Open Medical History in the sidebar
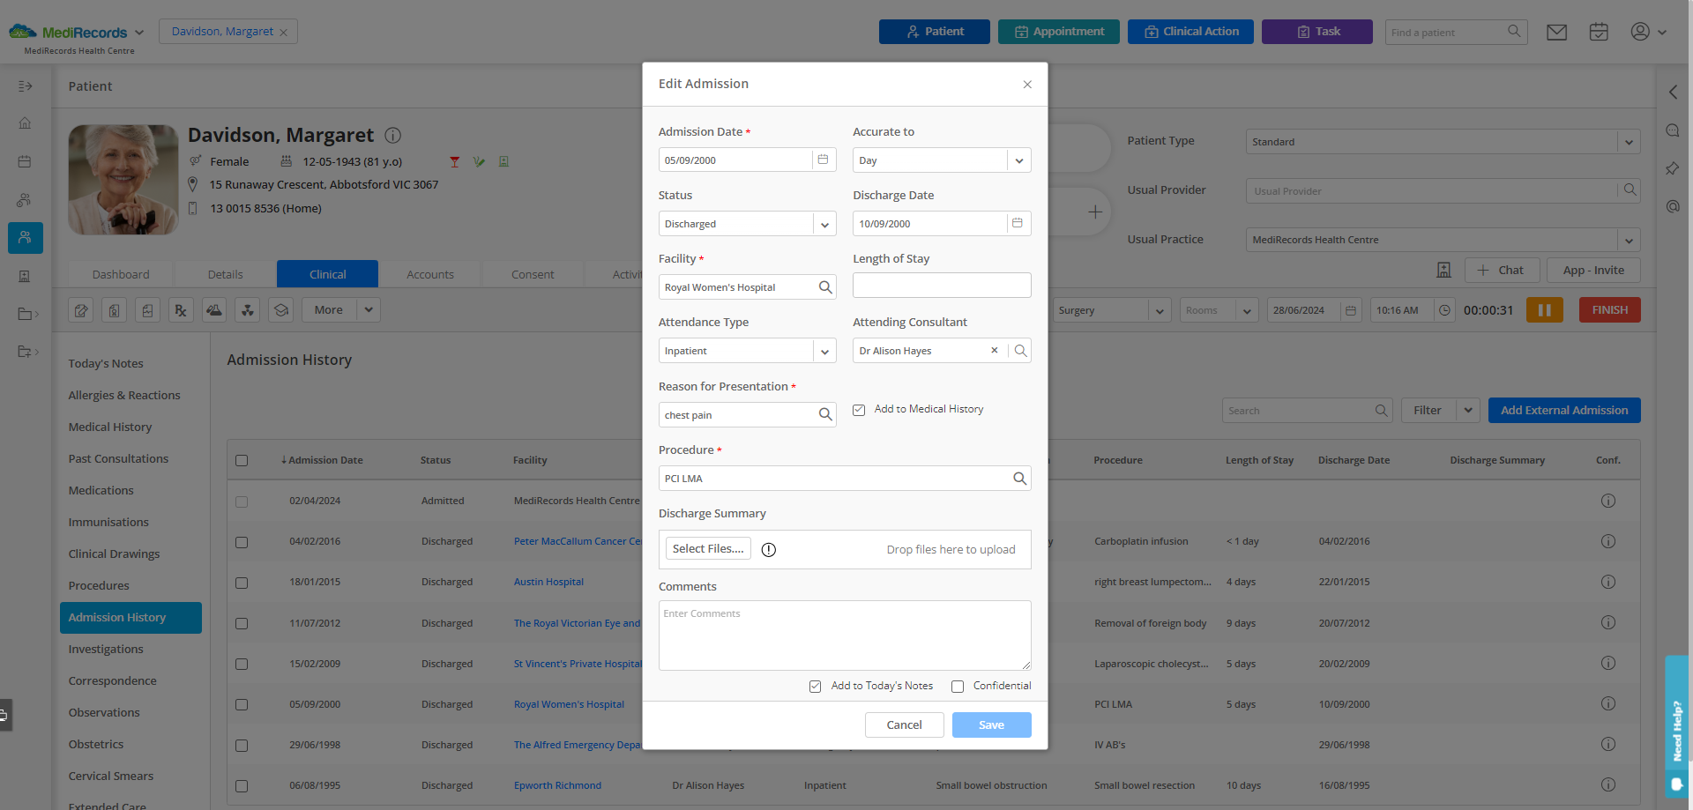Screen dimensions: 1693x810 [x=110, y=427]
